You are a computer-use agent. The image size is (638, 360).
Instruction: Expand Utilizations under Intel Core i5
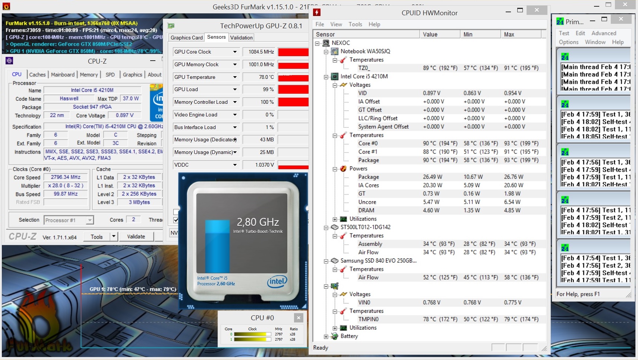tap(335, 219)
